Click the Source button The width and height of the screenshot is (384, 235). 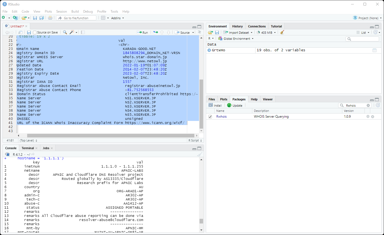click(x=182, y=32)
